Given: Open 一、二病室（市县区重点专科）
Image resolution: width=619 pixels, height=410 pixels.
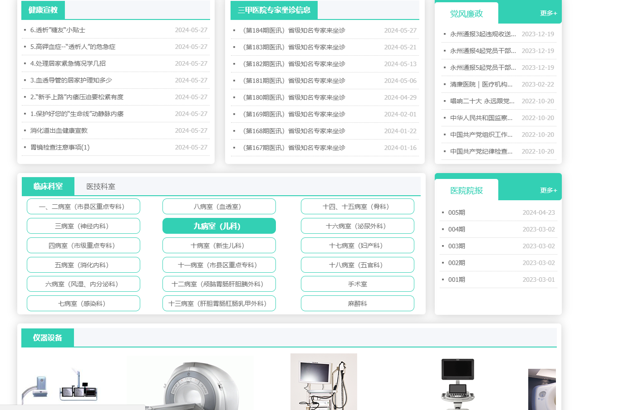Looking at the screenshot, I should [x=84, y=207].
